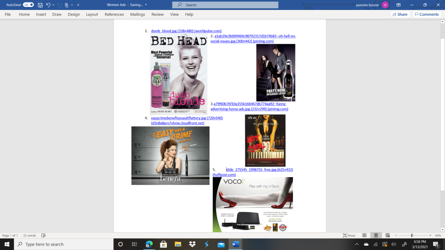Click Page 1 of 1 in status bar
The width and height of the screenshot is (445, 250).
(x=10, y=235)
